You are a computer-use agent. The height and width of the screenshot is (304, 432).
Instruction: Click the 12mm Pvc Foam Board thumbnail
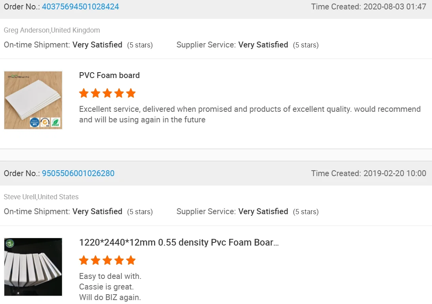pyautogui.click(x=33, y=267)
